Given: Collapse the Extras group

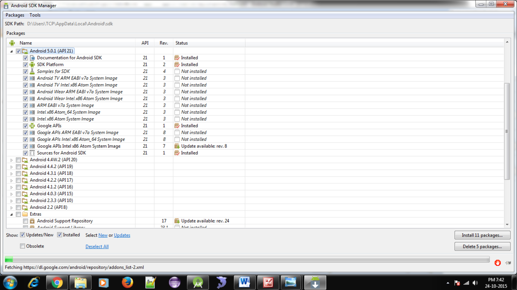Looking at the screenshot, I should tap(11, 214).
